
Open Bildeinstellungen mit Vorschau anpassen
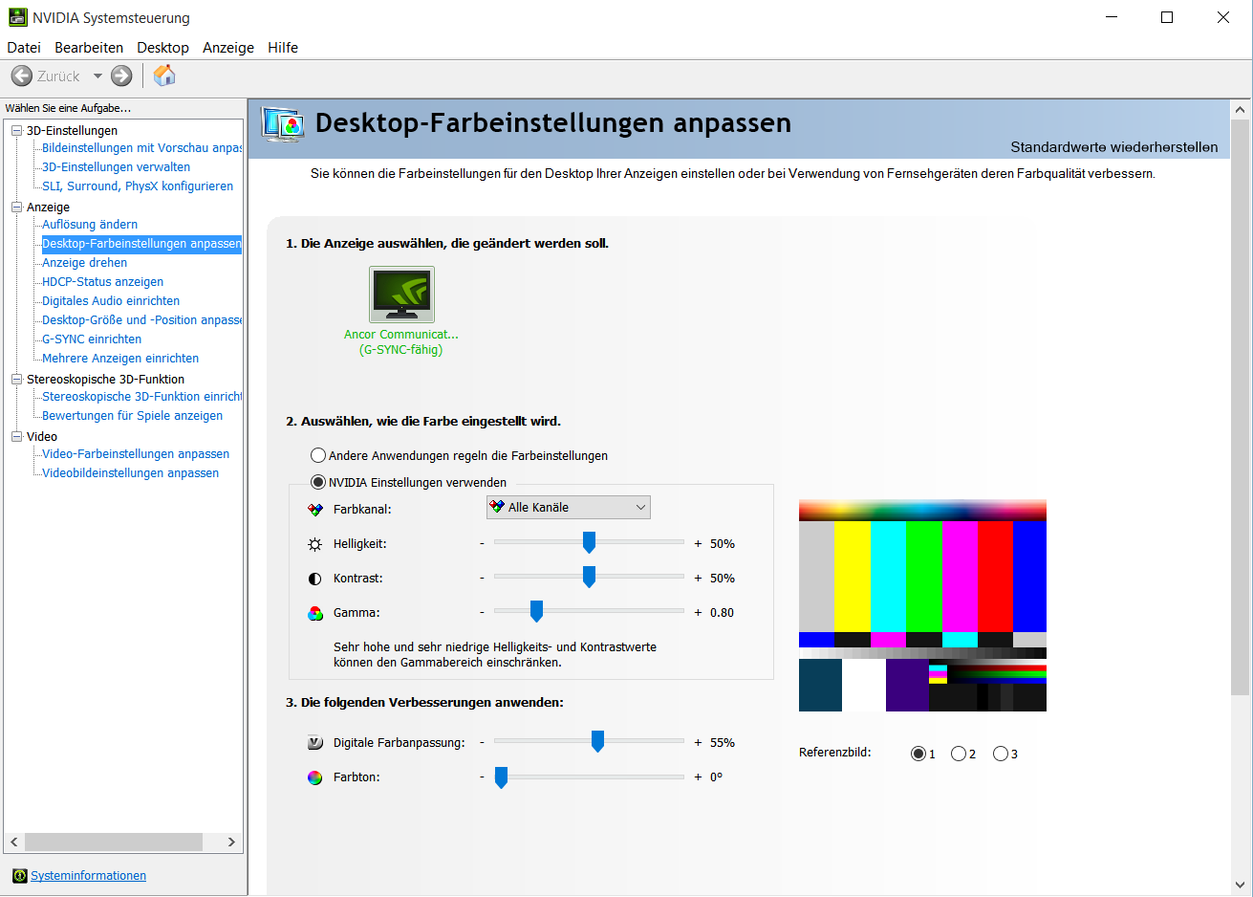click(141, 148)
